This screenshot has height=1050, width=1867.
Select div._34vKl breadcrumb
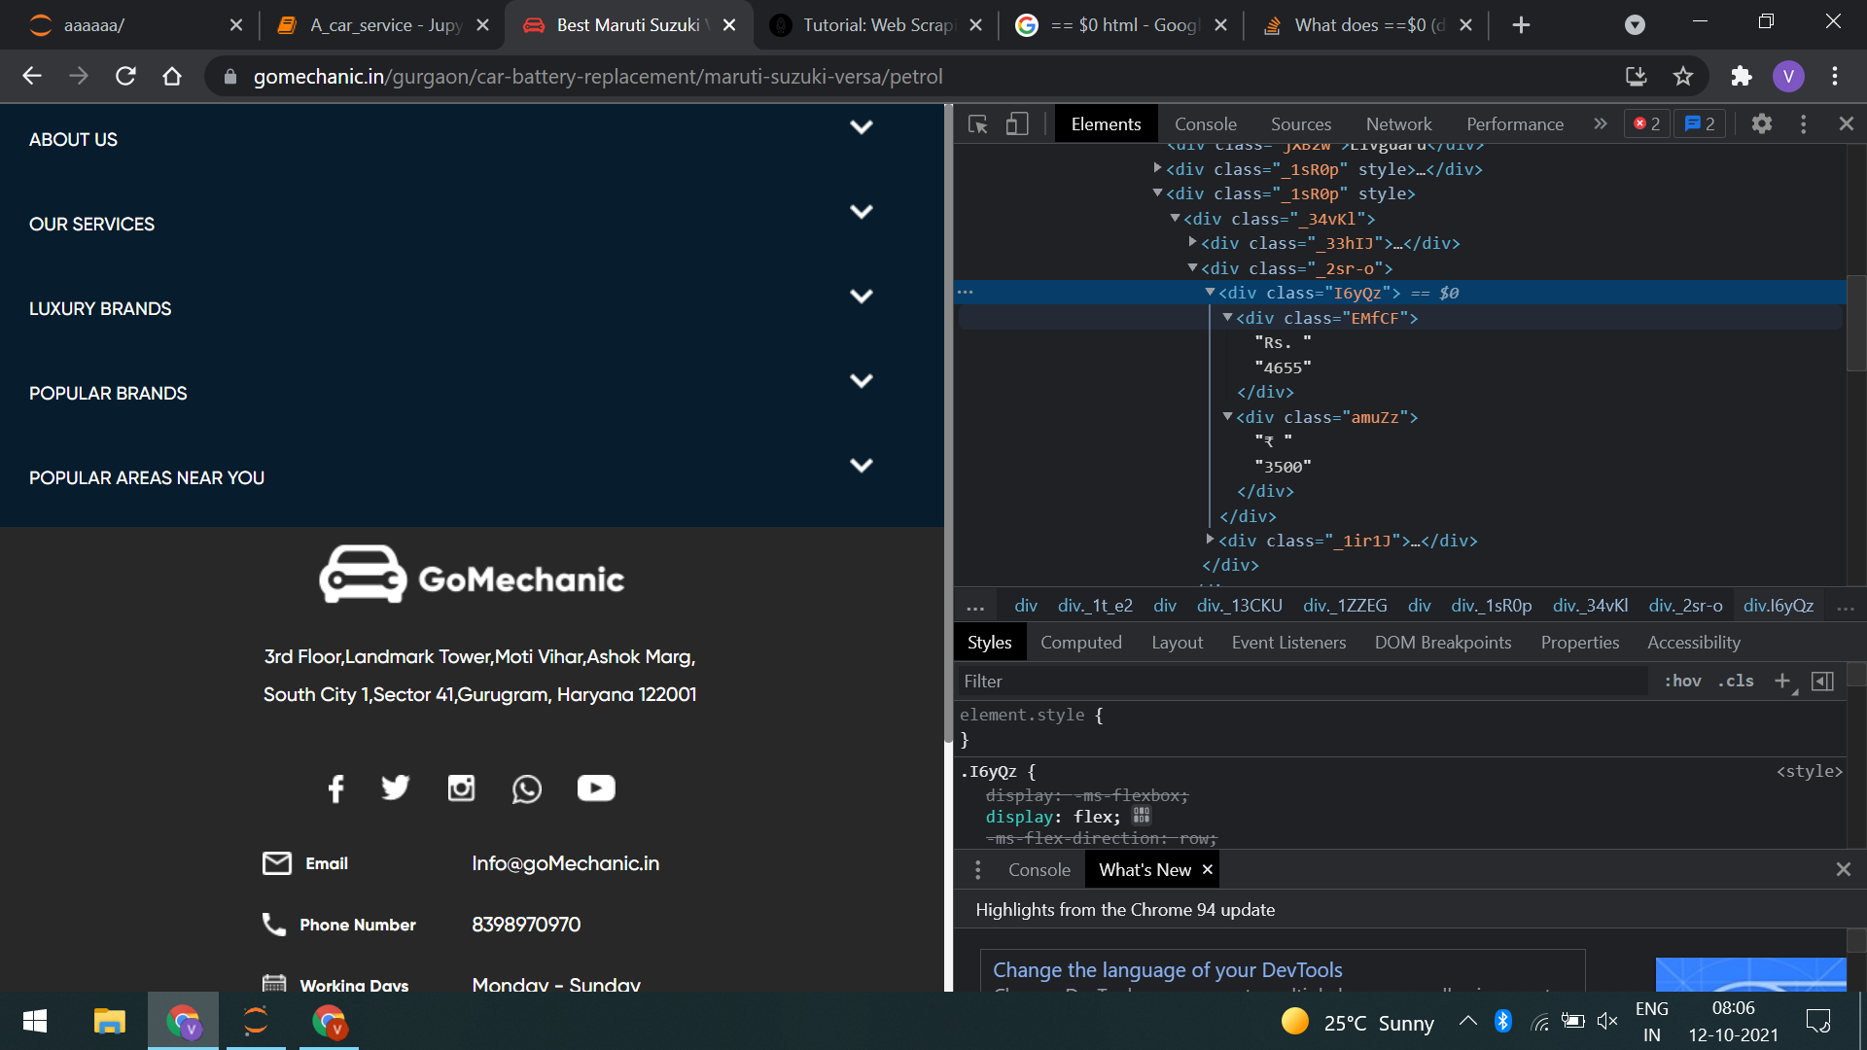(1590, 605)
